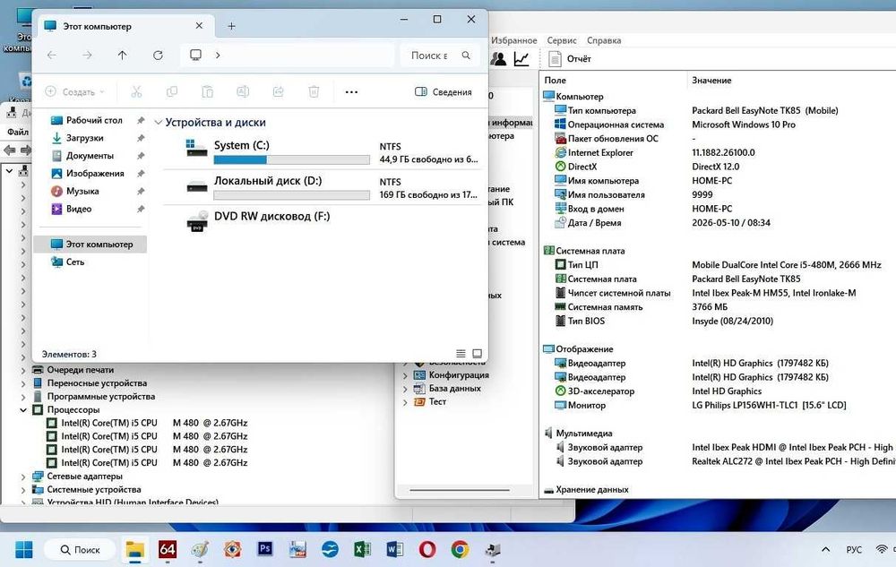
Task: Toggle the Сведения details pane
Action: click(x=444, y=92)
